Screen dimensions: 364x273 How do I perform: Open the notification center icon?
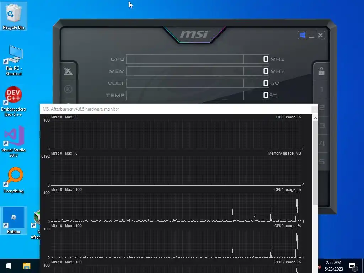(x=353, y=266)
